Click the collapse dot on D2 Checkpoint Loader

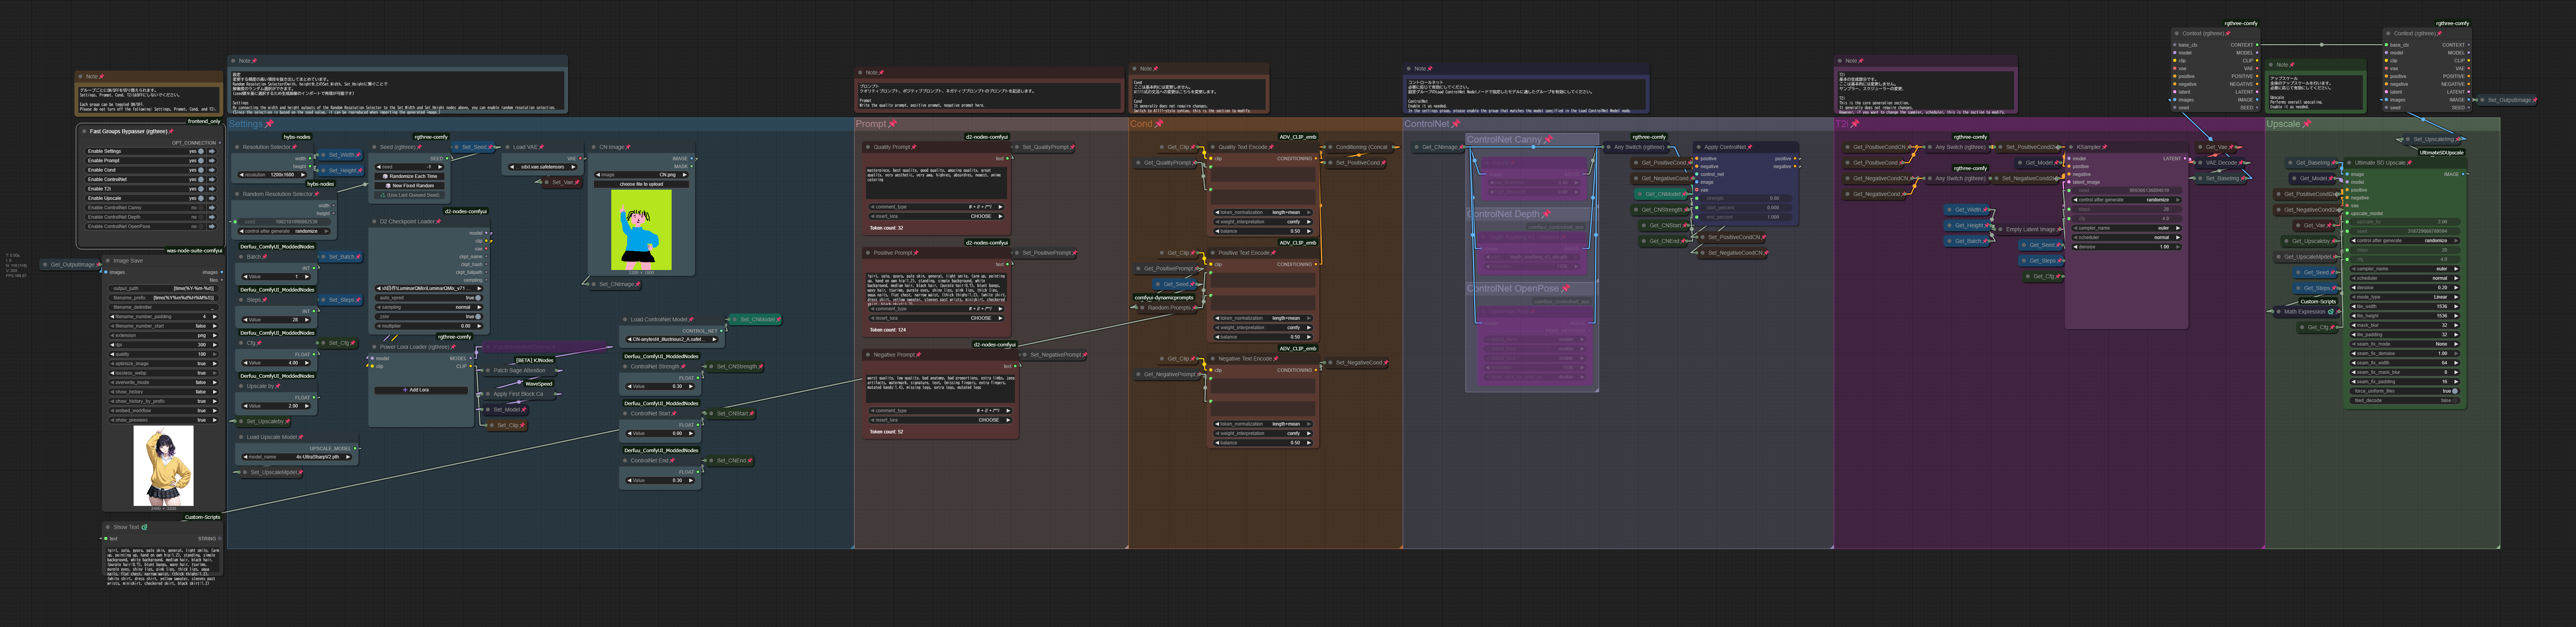(x=374, y=222)
